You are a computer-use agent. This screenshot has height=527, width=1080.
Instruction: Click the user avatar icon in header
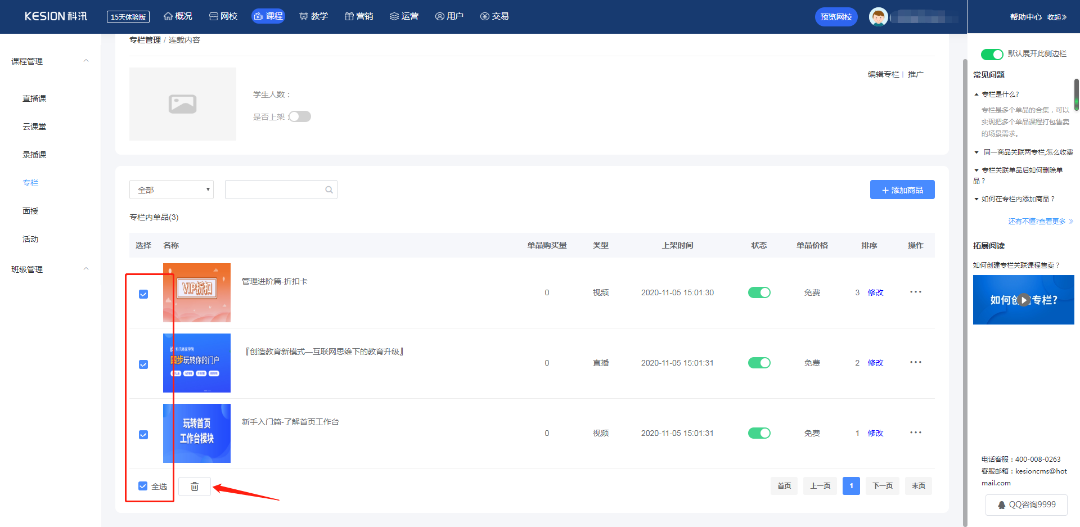[878, 17]
